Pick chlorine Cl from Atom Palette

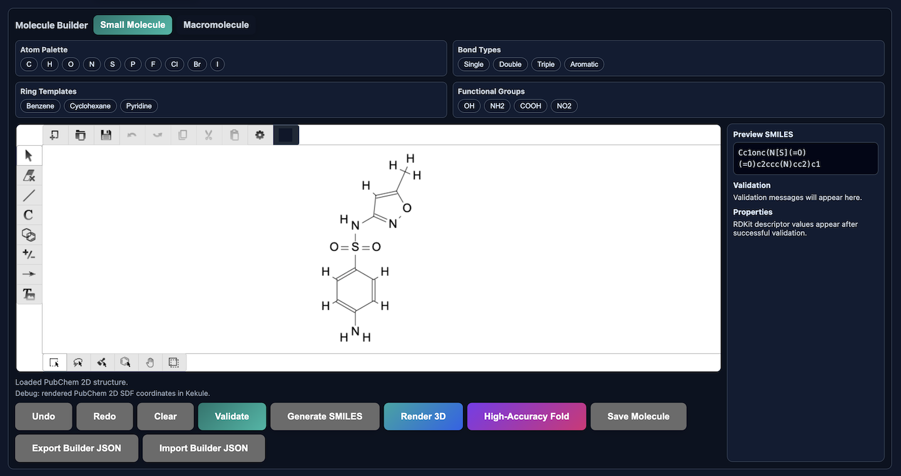pos(175,64)
